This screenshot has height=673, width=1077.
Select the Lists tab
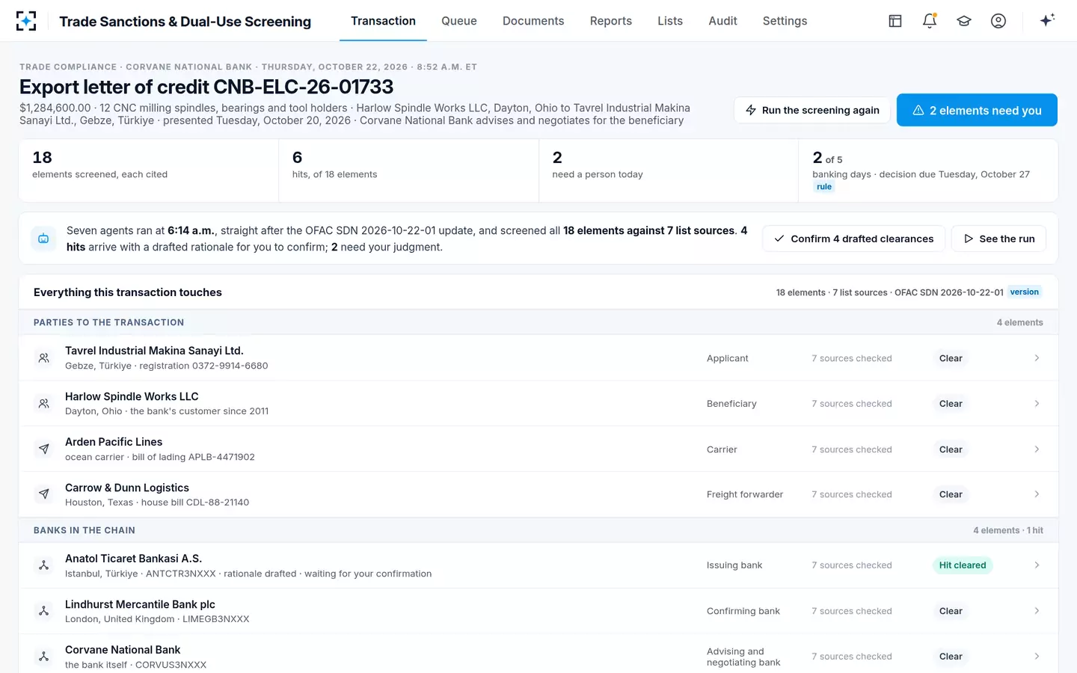click(670, 21)
